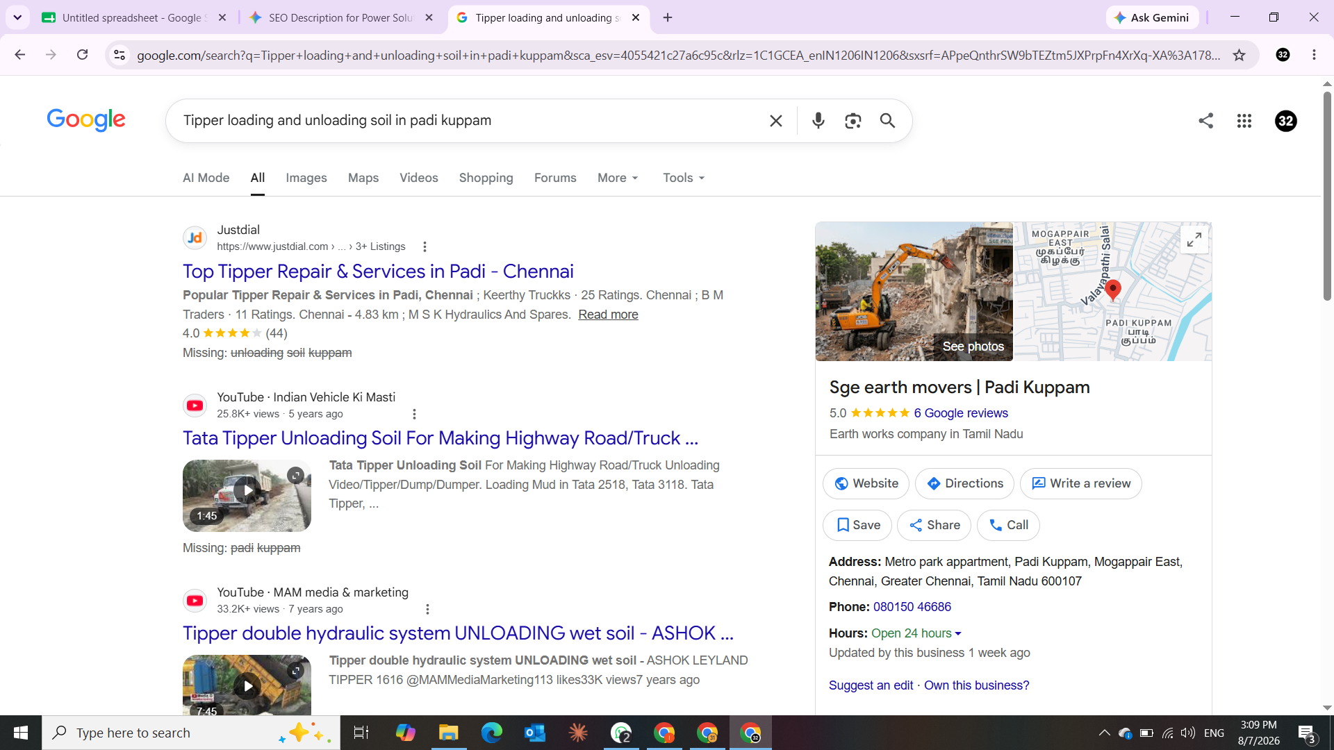
Task: Open the tab search chevron in Chrome
Action: (x=17, y=17)
